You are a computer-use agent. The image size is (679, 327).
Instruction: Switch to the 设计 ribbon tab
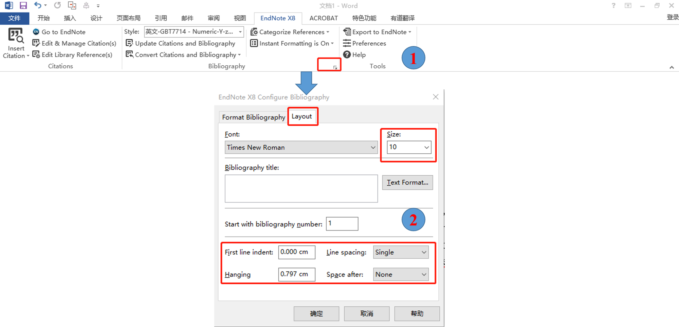(96, 18)
